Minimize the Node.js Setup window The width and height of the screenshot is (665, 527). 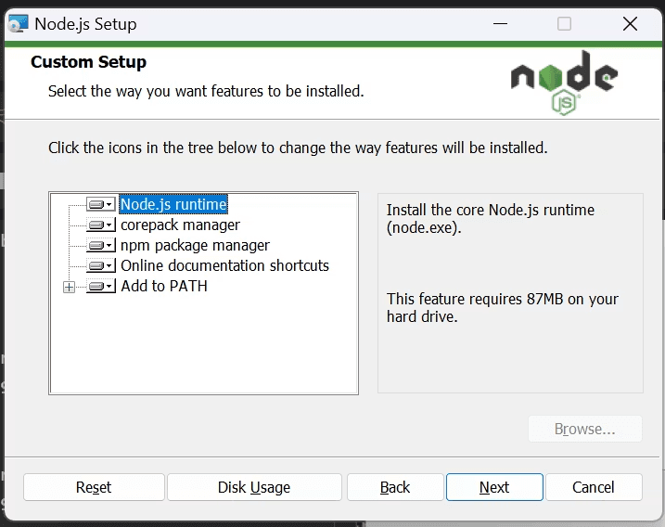pos(501,24)
